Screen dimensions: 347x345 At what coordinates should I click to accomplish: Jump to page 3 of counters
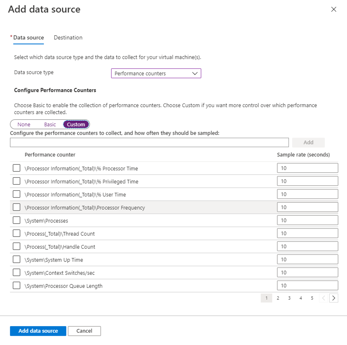pyautogui.click(x=289, y=298)
